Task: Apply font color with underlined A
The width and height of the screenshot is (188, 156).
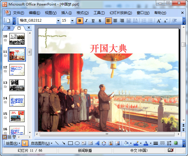Action: point(146,143)
